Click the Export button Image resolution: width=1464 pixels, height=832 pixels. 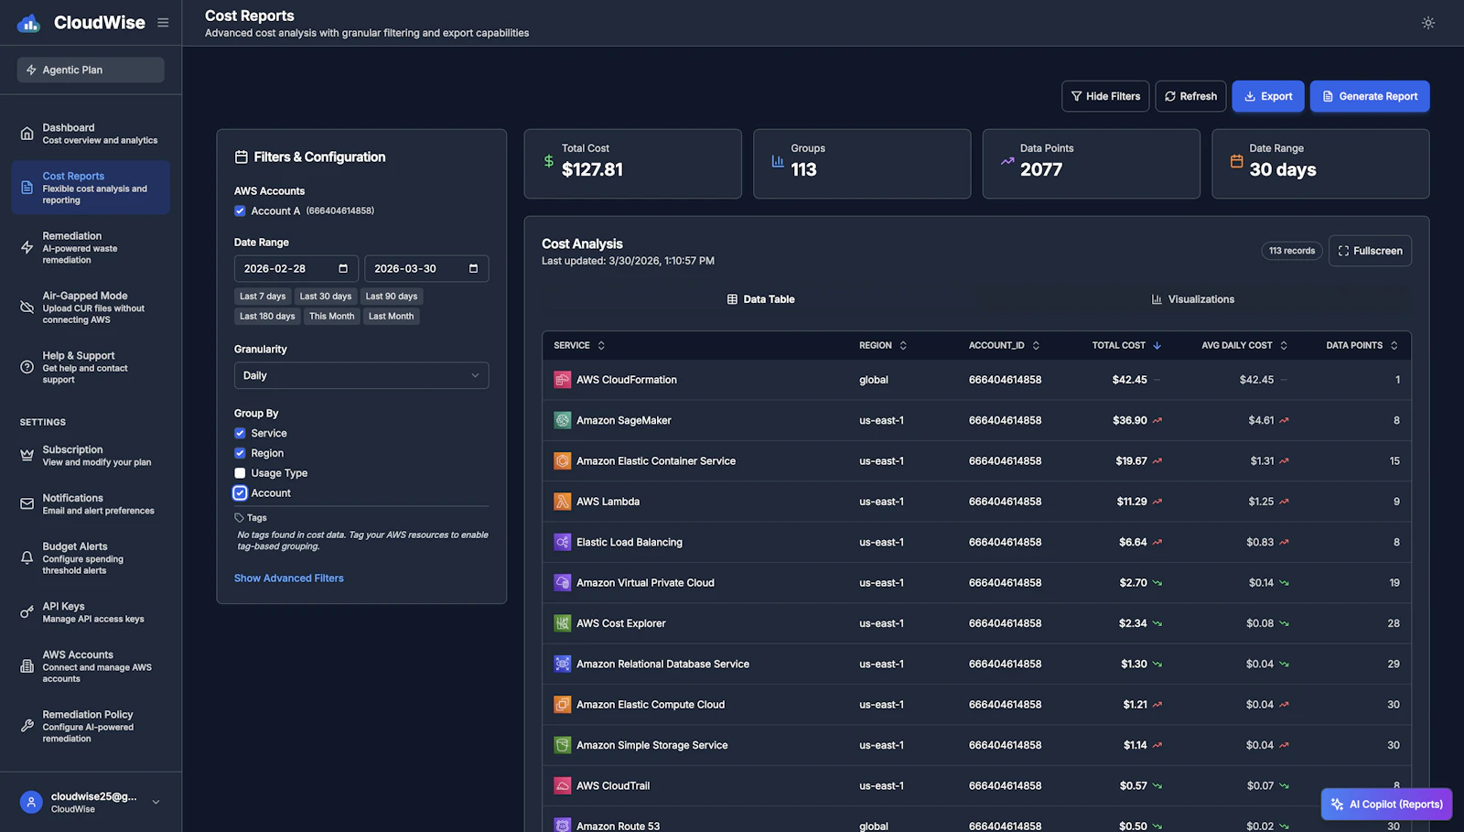click(1268, 96)
